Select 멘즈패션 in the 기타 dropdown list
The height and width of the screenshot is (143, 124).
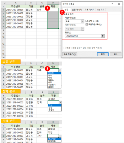click(54, 139)
